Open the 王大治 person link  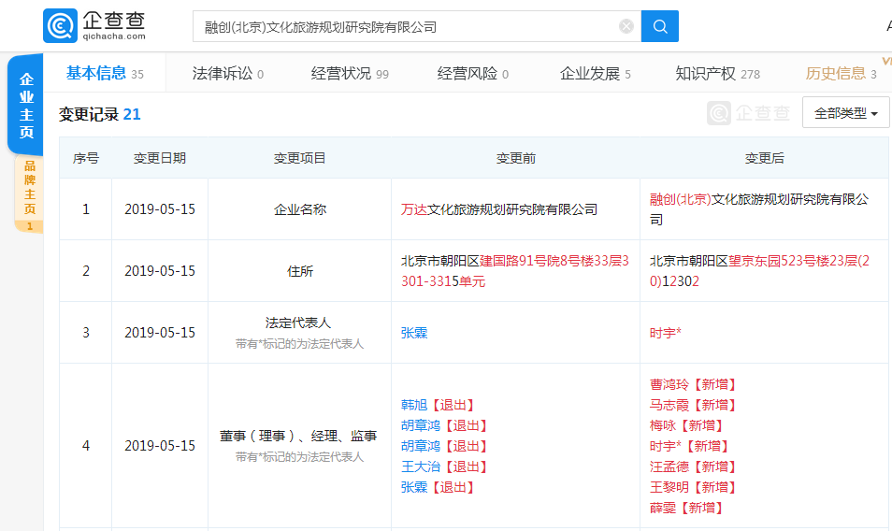pos(421,466)
